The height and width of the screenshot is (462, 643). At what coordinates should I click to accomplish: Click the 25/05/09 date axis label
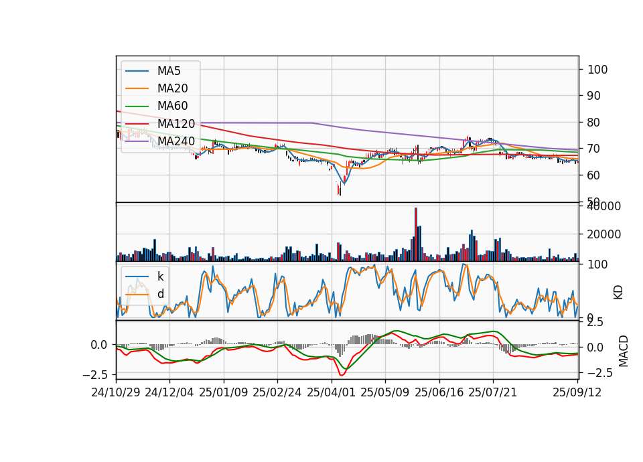click(384, 392)
